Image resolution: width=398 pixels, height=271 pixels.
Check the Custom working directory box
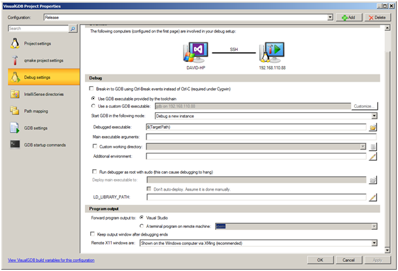tap(95, 146)
